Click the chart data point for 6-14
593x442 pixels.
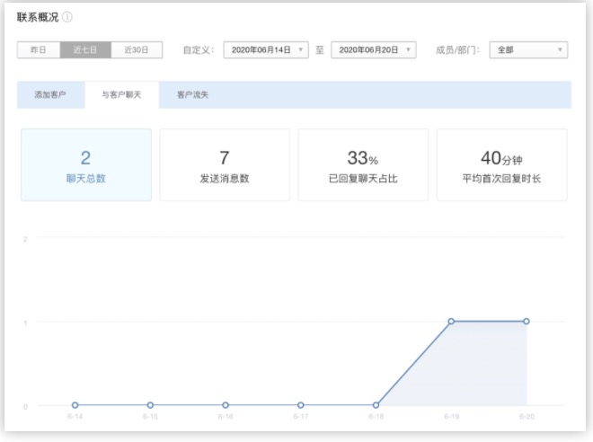[x=75, y=405]
